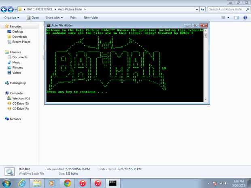Go forward with the Explorer forward arrow

(11, 9)
